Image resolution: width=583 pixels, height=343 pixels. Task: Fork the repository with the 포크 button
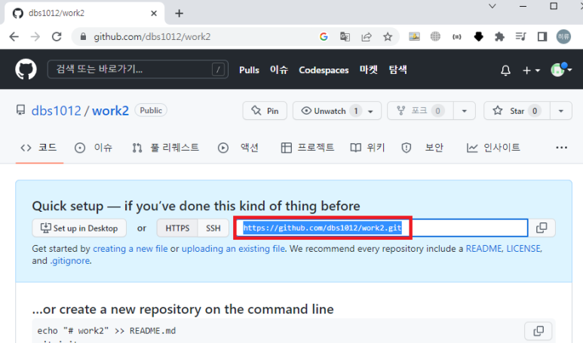[420, 111]
